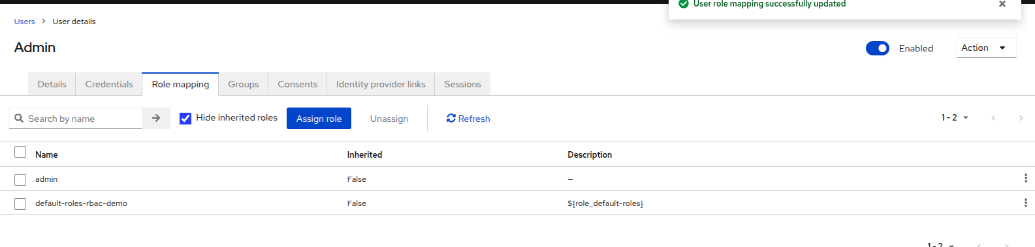This screenshot has width=1035, height=247.
Task: Expand the 1-2 pagination dropdown at top
Action: tap(955, 117)
